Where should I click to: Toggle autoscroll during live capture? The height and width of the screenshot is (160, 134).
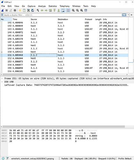coord(63,10)
